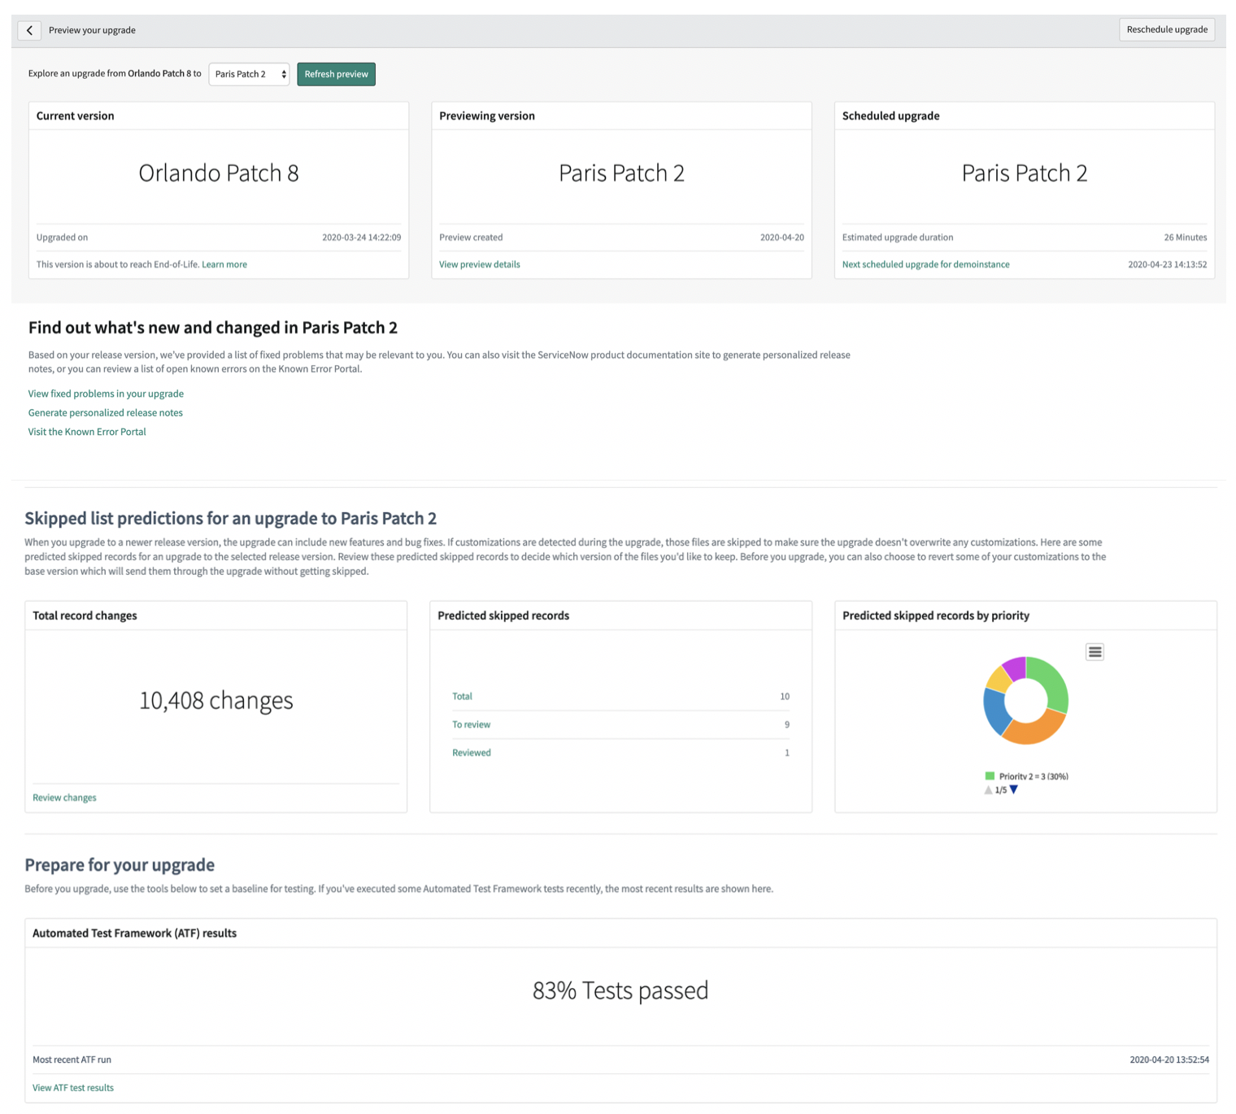The height and width of the screenshot is (1114, 1236).
Task: Click the Priority 2 = 3 (30%) legend label
Action: pos(1034,777)
